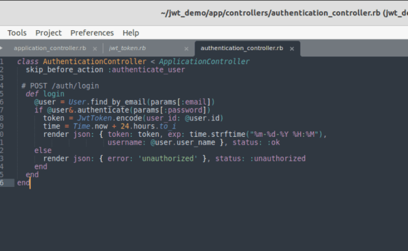Click the final 'end' on the last line
The height and width of the screenshot is (251, 408).
(x=23, y=183)
